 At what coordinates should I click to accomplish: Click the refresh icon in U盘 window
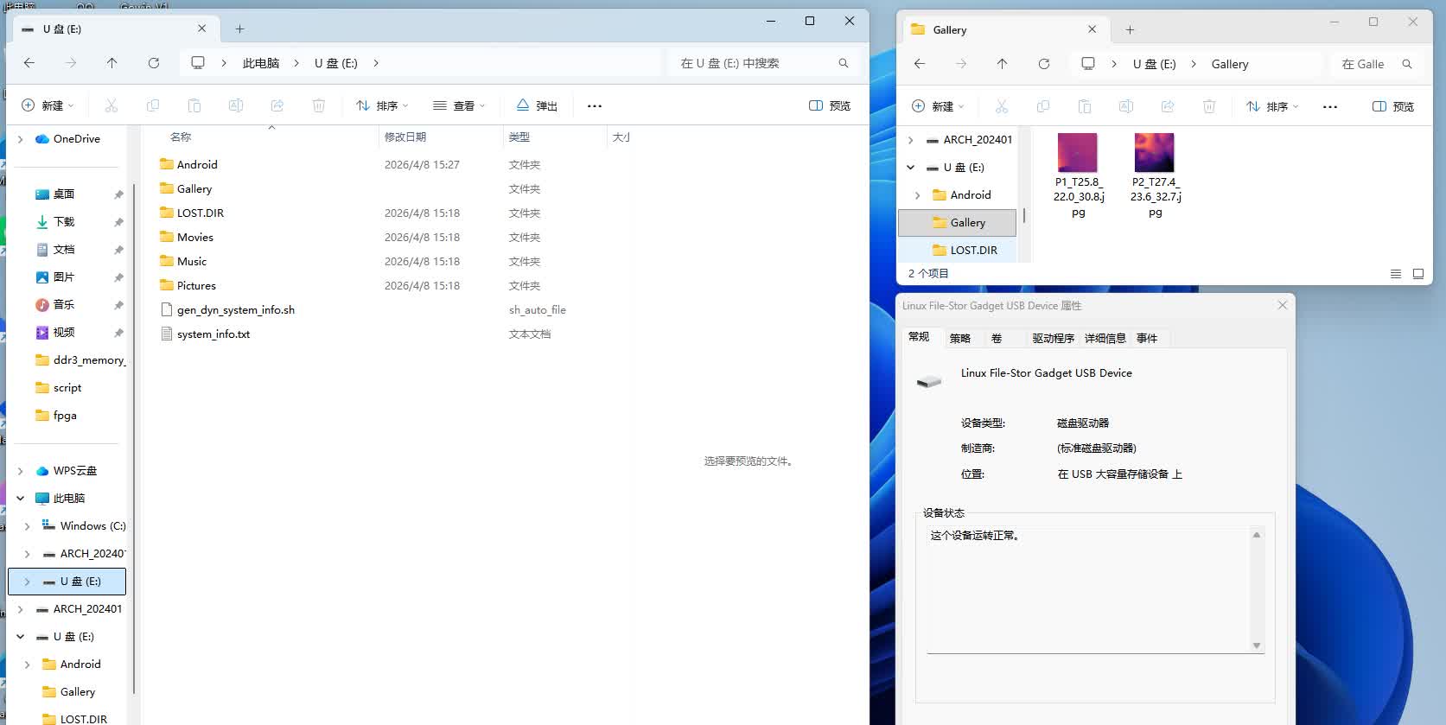154,63
